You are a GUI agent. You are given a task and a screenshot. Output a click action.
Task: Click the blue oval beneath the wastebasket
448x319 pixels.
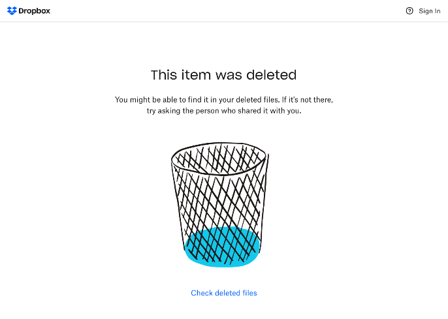pos(223,247)
